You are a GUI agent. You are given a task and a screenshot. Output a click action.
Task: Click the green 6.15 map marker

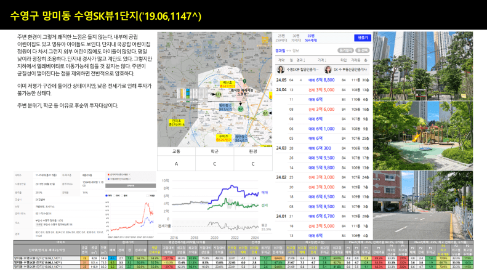tap(219, 94)
